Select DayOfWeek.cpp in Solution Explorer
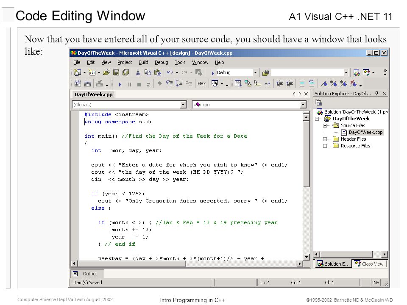Image resolution: width=407 pixels, height=305 pixels. [x=365, y=132]
